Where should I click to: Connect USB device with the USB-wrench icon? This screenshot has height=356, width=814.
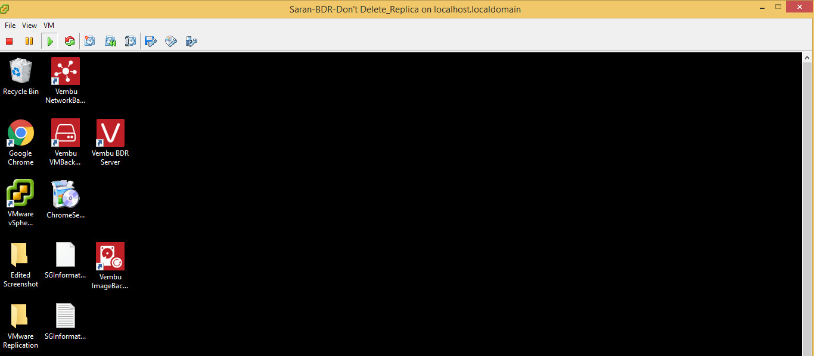coord(191,41)
